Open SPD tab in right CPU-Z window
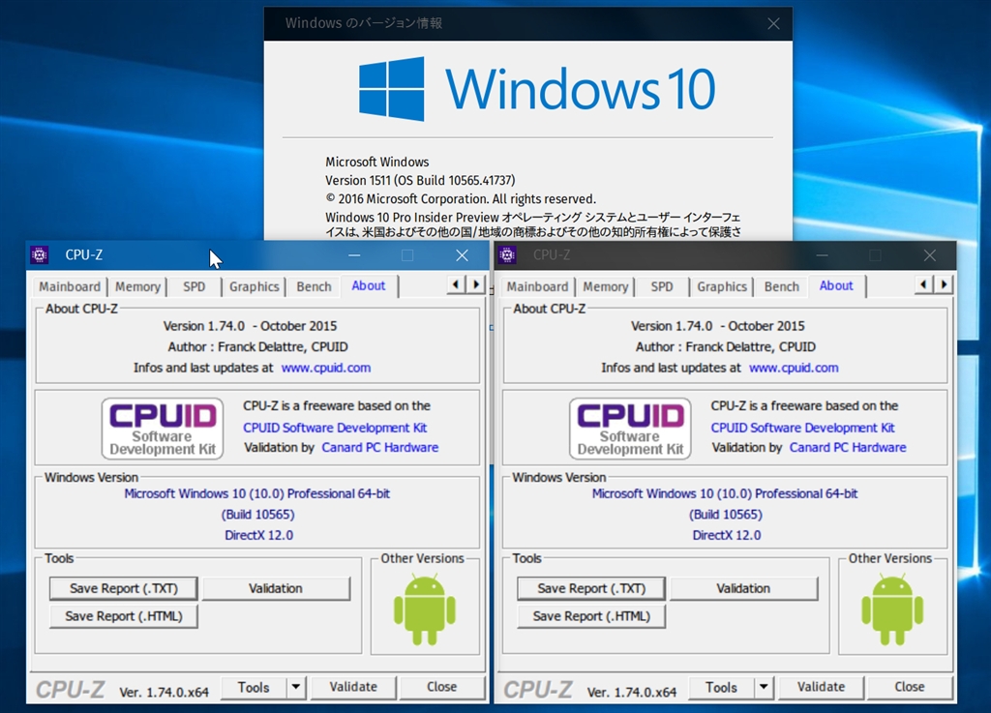This screenshot has height=713, width=991. [x=662, y=286]
